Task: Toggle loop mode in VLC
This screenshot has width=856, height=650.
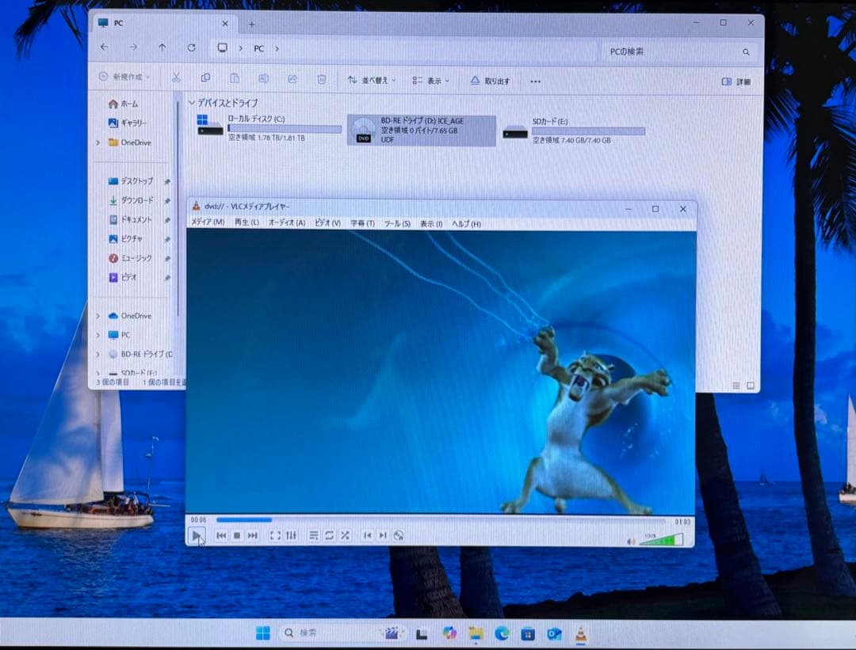Action: coord(330,535)
